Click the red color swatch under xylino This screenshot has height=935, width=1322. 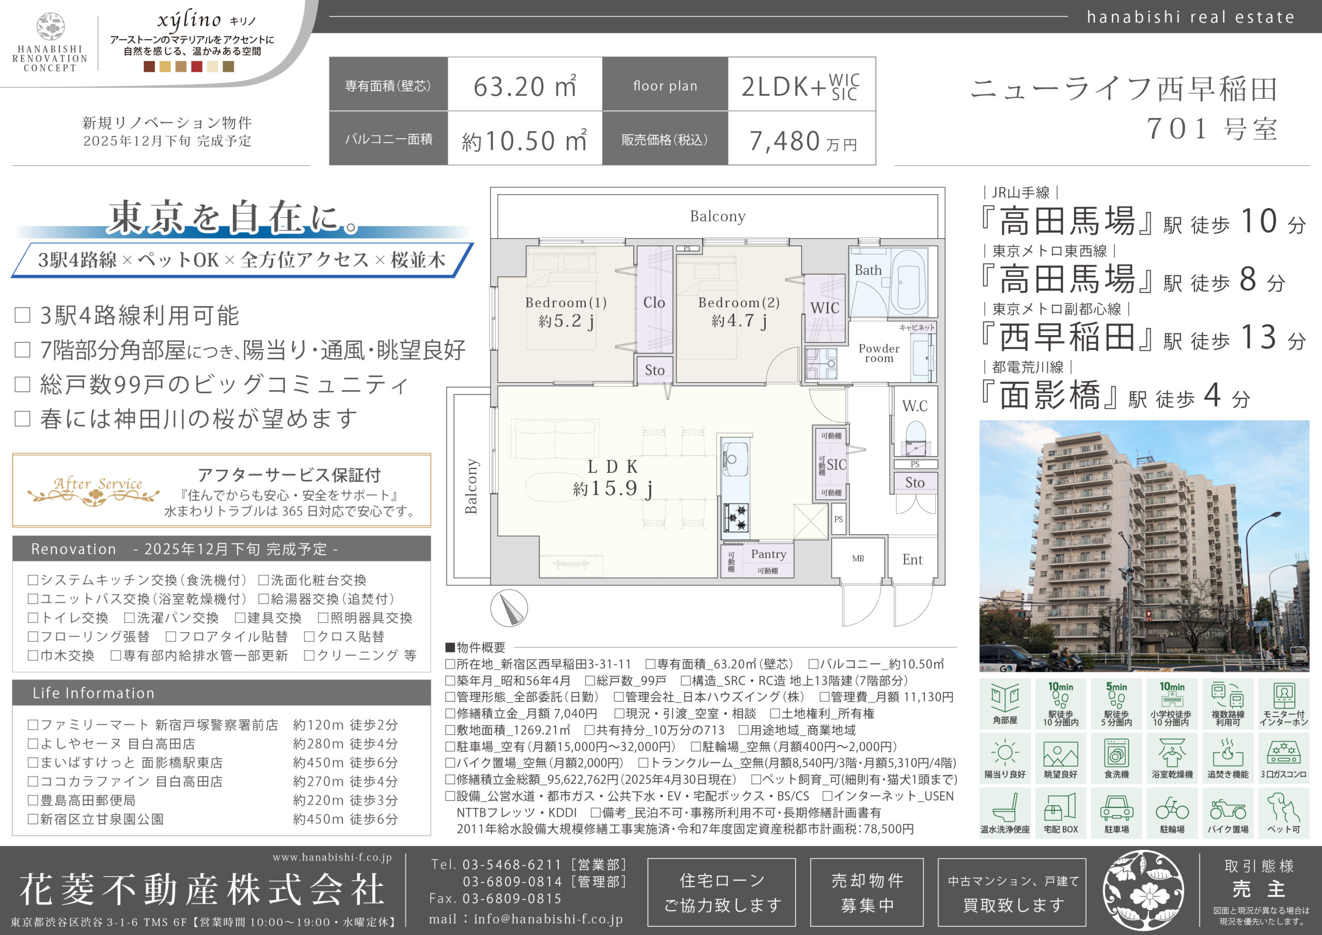[196, 67]
